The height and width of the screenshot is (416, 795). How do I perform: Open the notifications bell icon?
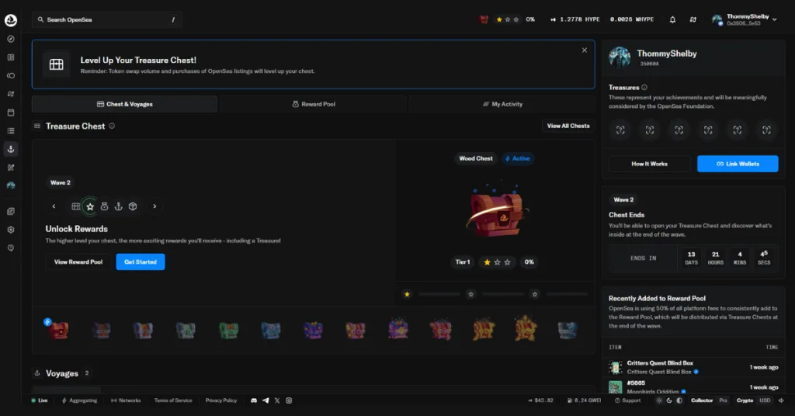point(672,19)
